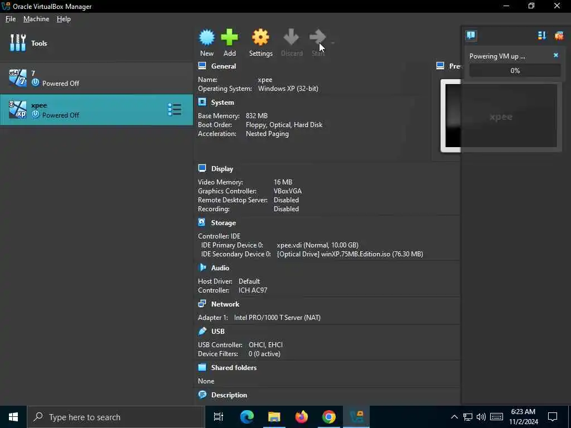Open the xpee machine tools list menu icon
571x428 pixels.
coord(175,110)
